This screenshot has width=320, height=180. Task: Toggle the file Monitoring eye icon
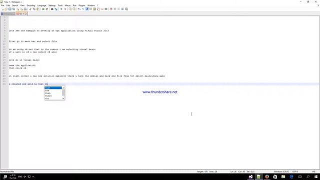point(106,9)
